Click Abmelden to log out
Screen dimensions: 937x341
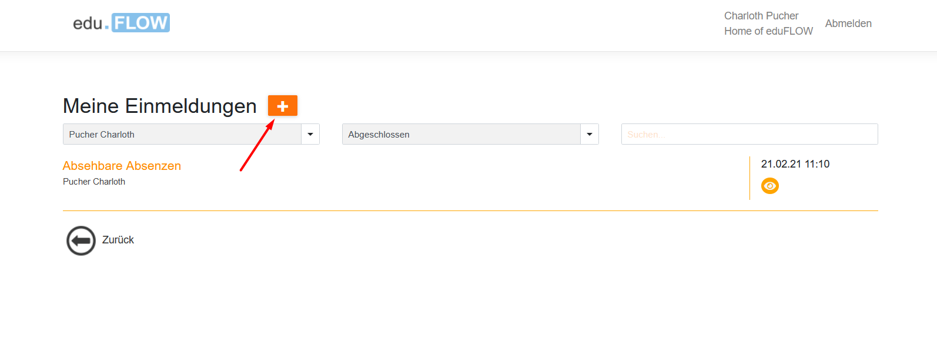click(848, 24)
